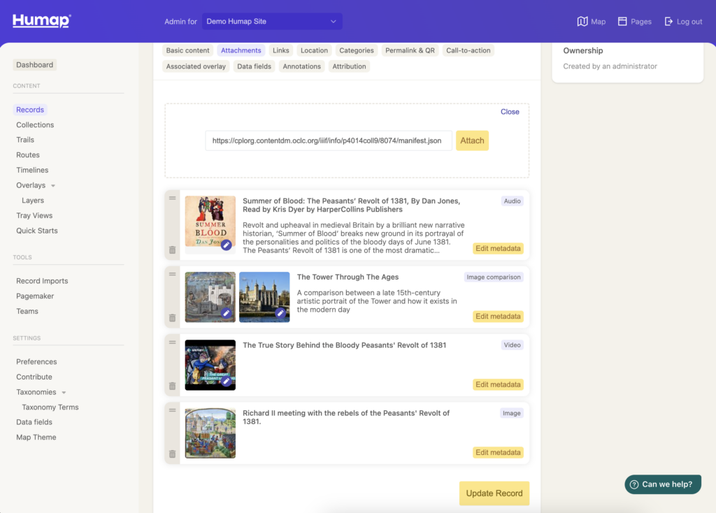716x513 pixels.
Task: Click the Log out icon in the header
Action: [668, 22]
